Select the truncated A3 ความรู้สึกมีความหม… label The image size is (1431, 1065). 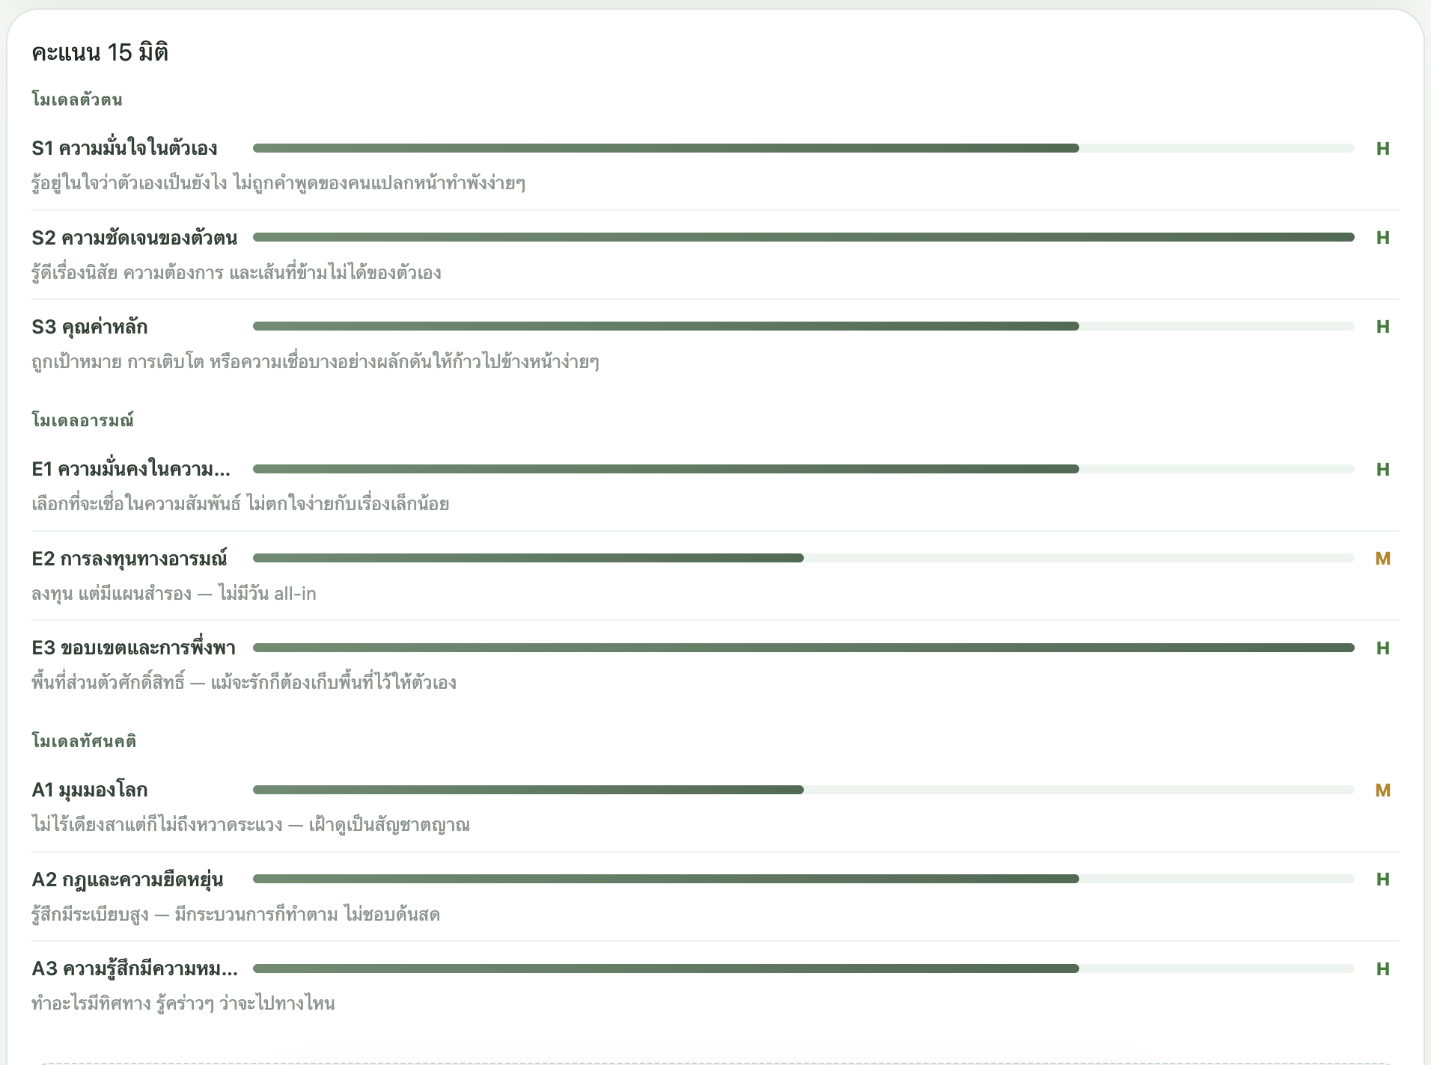coord(135,969)
